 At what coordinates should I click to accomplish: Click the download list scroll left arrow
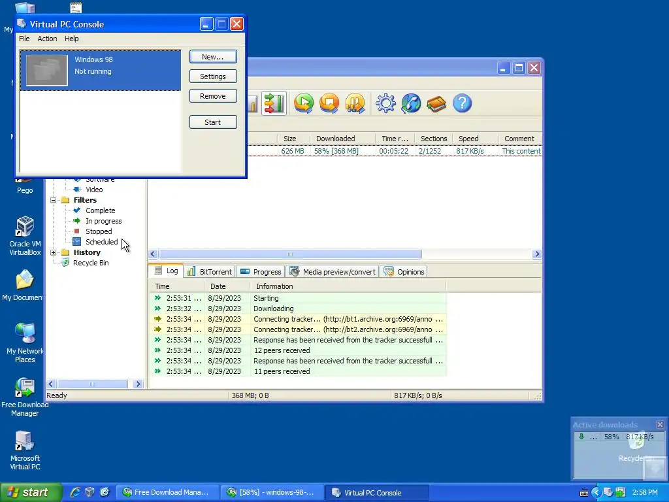(x=153, y=254)
